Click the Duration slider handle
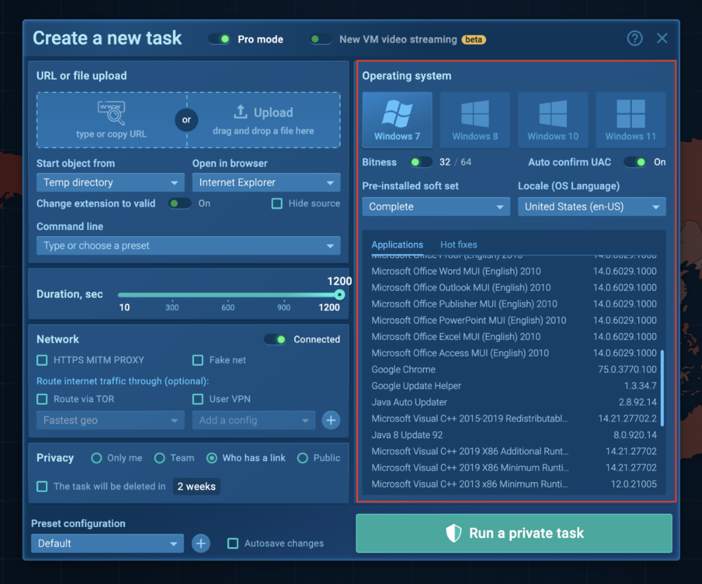The image size is (702, 584). click(x=339, y=294)
